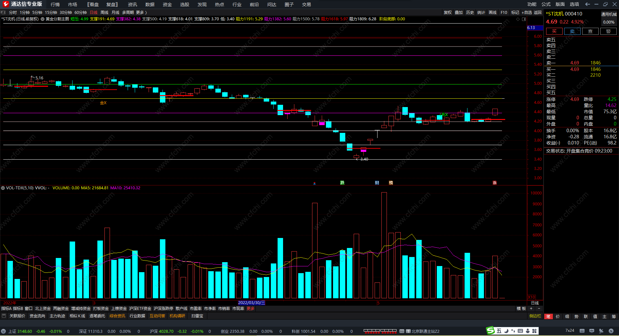This screenshot has height=336, width=619.
Task: Expand the index ticker bar chevron
Action: [3, 331]
